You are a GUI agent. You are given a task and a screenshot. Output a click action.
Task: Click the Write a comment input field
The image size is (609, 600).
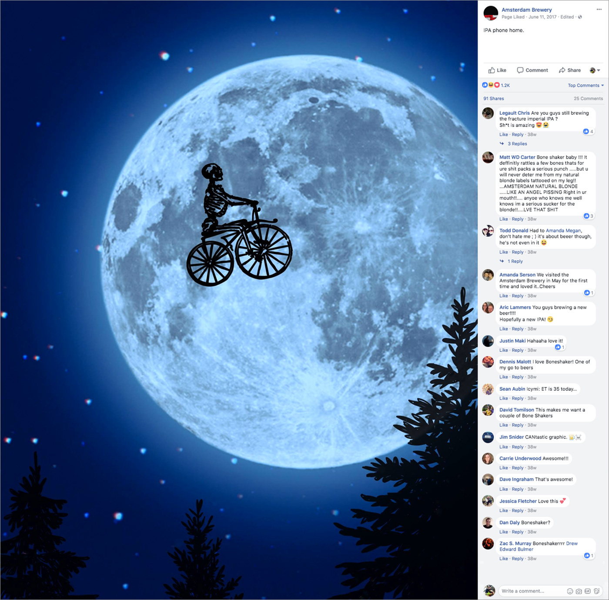pos(531,591)
